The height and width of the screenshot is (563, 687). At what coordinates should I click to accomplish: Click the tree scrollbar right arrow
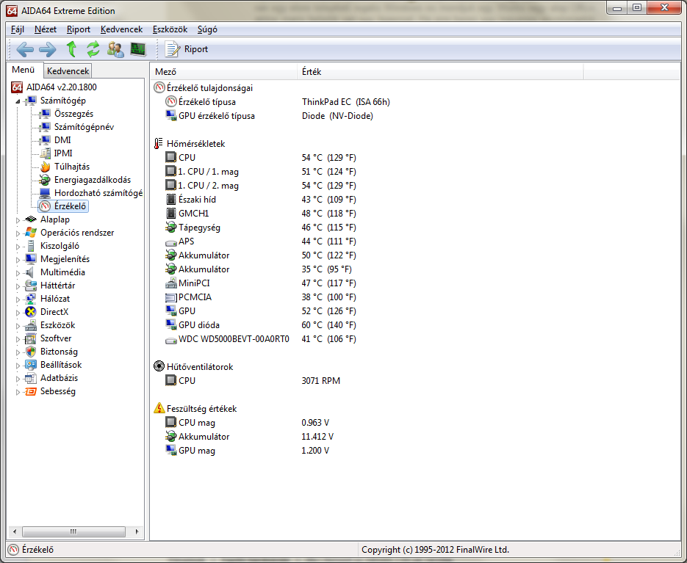pyautogui.click(x=137, y=531)
